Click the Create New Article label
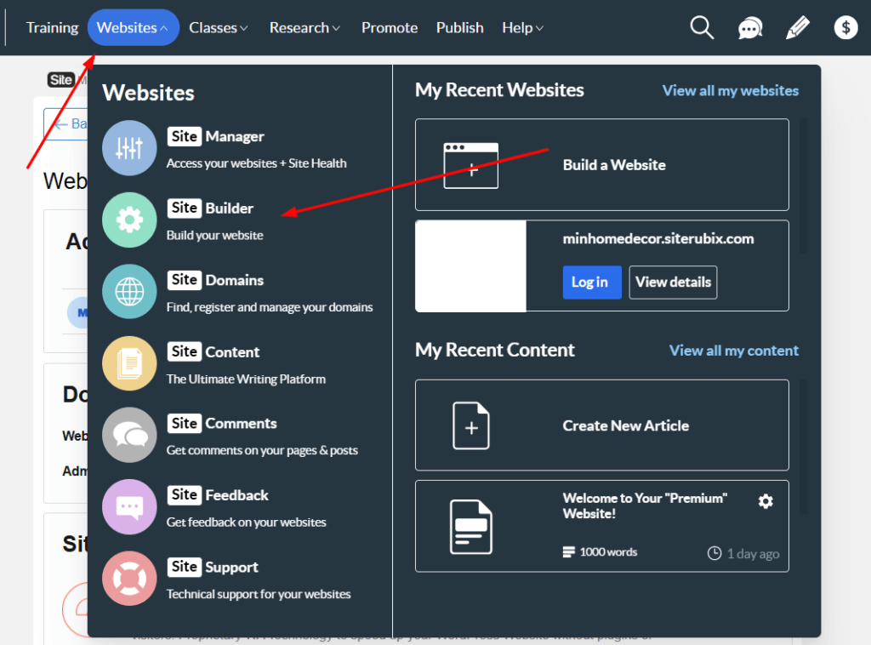871x645 pixels. pos(625,425)
